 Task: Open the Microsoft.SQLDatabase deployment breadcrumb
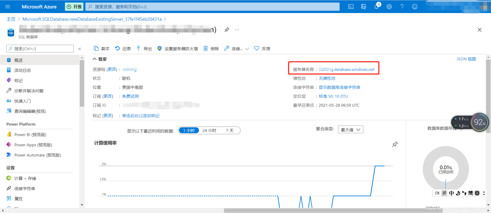click(x=92, y=19)
